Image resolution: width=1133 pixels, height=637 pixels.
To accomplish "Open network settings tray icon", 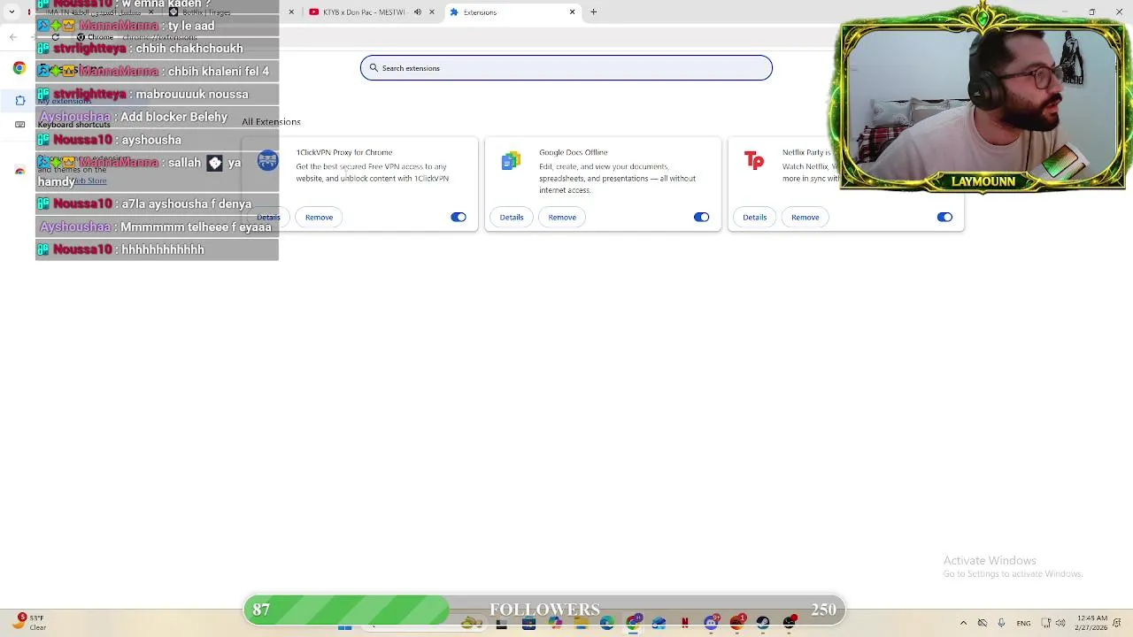I will pos(1045,623).
